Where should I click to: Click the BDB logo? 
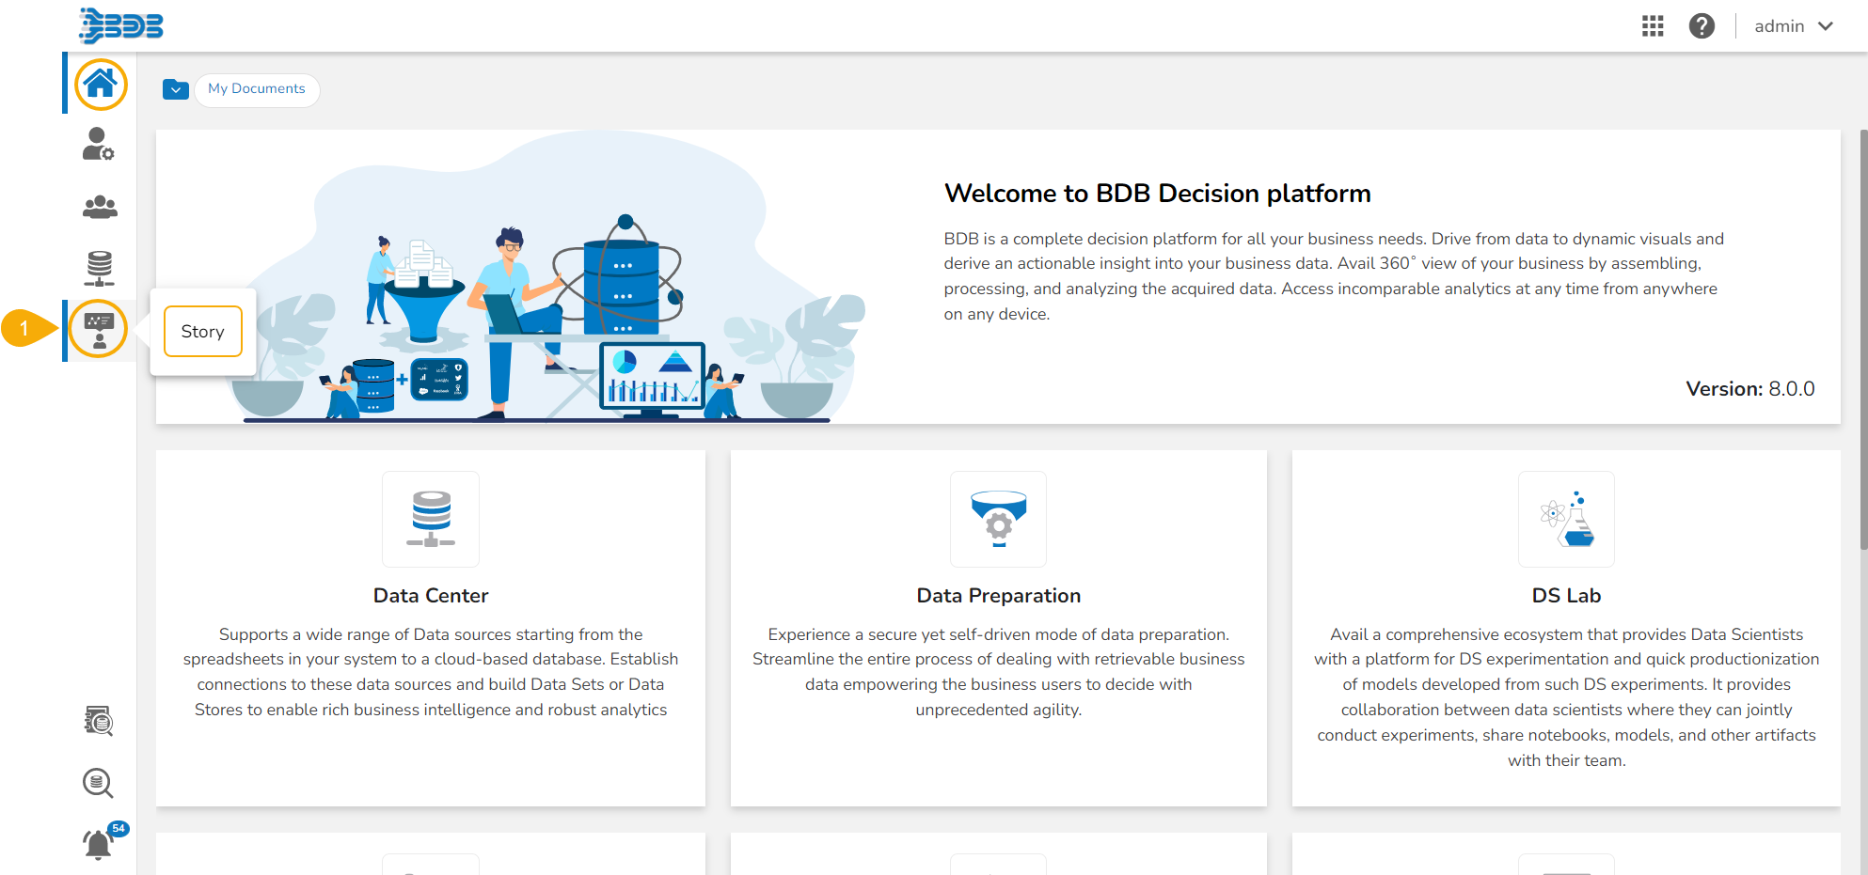[121, 25]
